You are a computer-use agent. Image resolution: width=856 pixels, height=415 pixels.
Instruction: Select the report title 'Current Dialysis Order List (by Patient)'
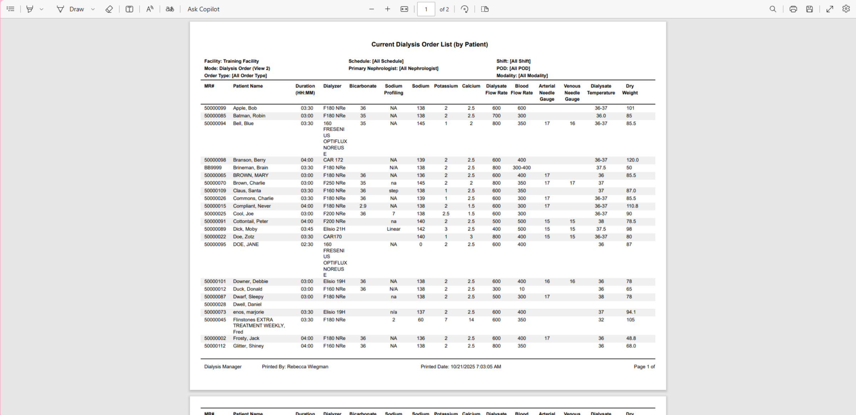point(429,44)
